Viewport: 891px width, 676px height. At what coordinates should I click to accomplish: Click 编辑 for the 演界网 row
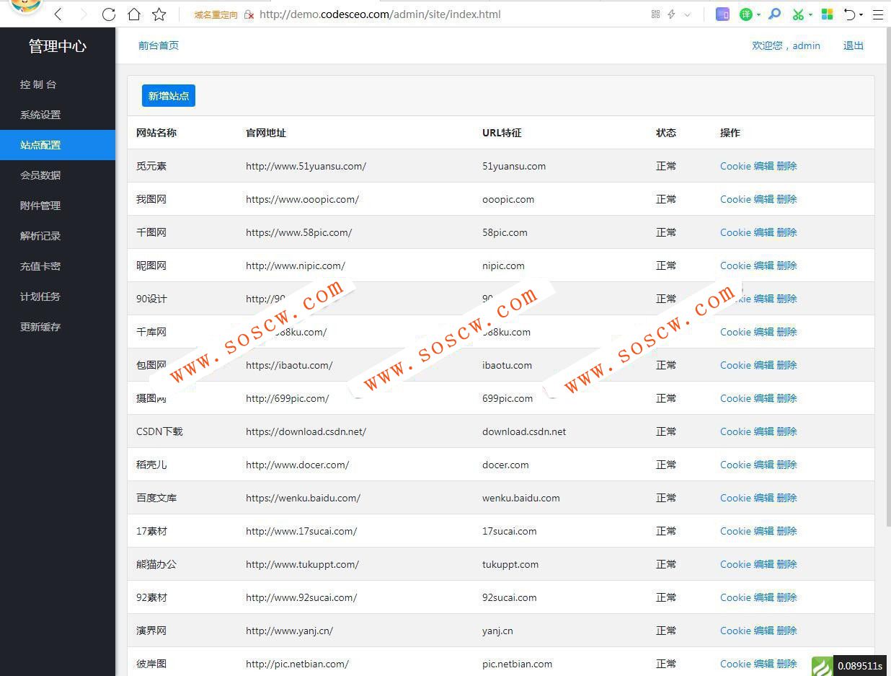[x=763, y=631]
